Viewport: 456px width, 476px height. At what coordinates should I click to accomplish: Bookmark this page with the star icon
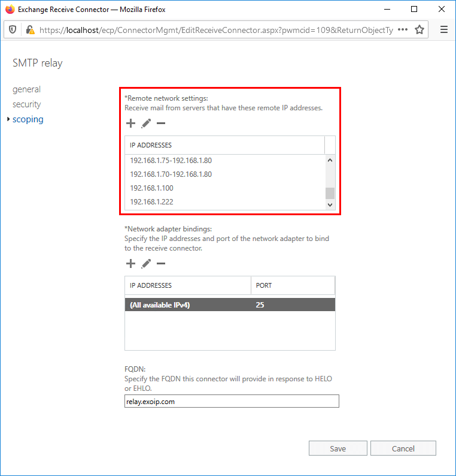[419, 29]
